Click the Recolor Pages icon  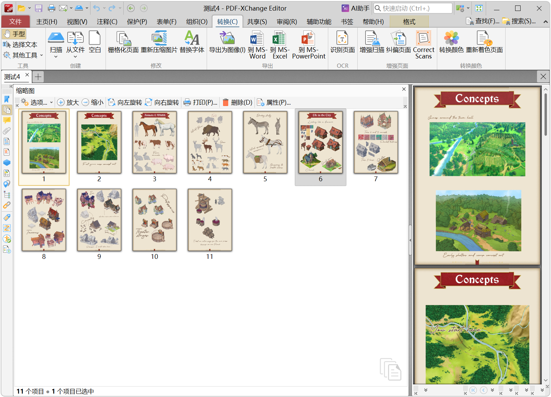pyautogui.click(x=484, y=42)
